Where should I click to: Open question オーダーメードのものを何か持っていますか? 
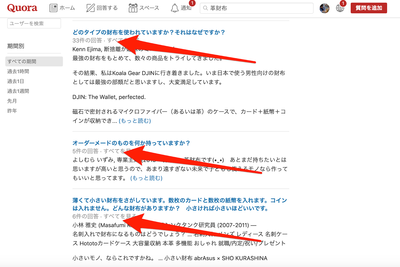[x=131, y=143]
